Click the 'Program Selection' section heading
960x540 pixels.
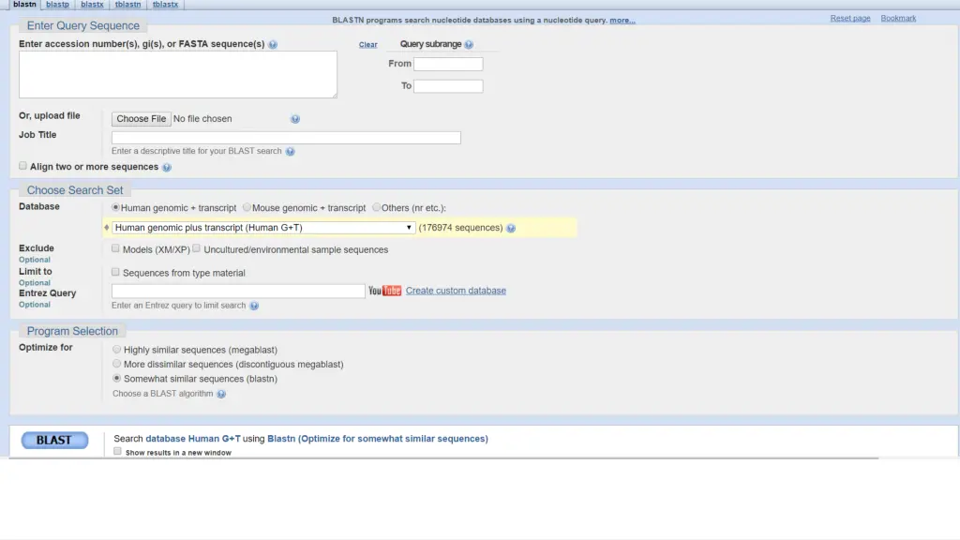[72, 331]
